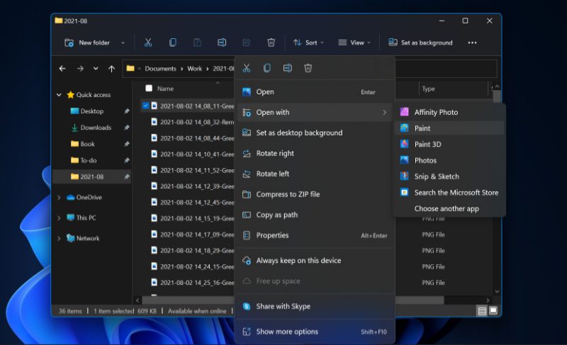Open the Sort dropdown

pos(308,43)
